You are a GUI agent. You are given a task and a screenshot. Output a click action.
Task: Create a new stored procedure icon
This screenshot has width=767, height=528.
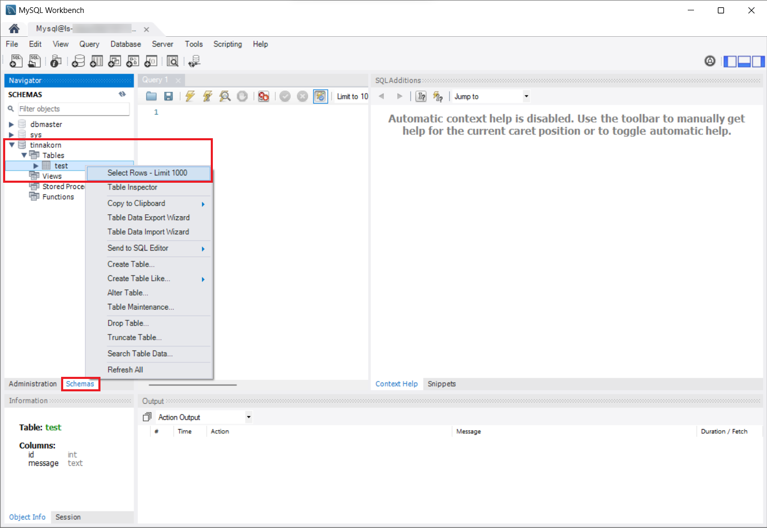pos(133,61)
